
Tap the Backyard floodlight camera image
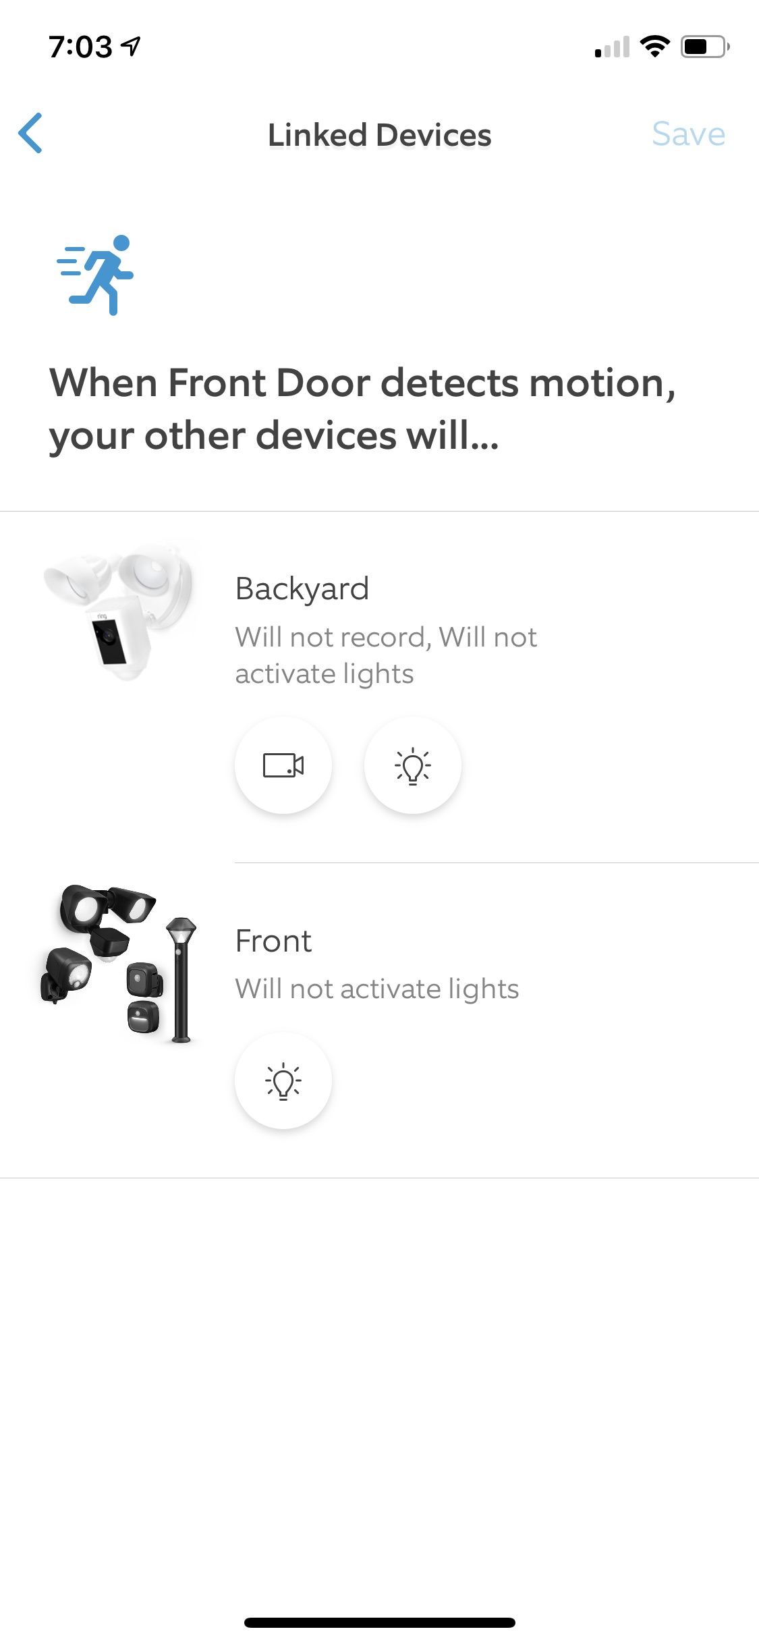point(119,611)
